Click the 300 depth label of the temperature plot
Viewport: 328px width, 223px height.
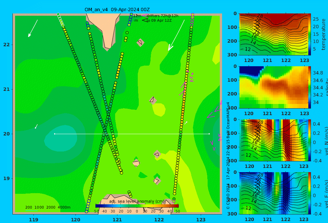[232, 55]
